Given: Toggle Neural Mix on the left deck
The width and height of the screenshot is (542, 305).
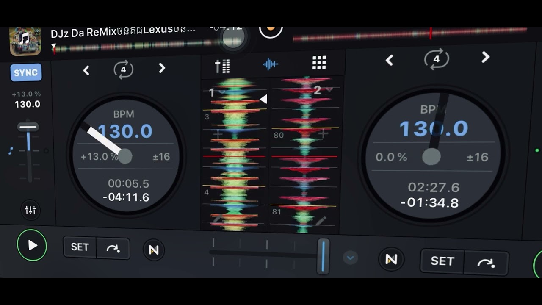Looking at the screenshot, I should (153, 250).
